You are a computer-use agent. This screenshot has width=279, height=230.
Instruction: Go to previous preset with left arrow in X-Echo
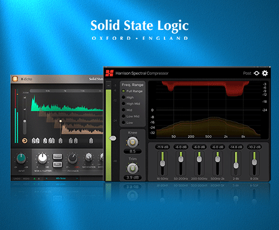coord(47,178)
